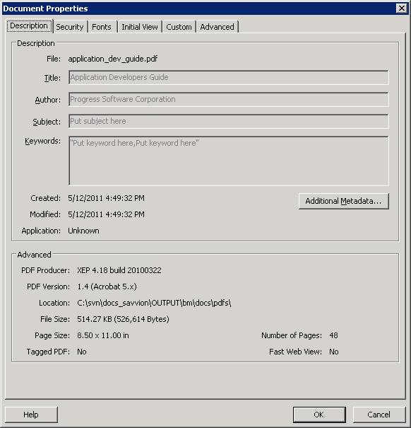Select the Description tab
This screenshot has height=428, width=411.
click(x=29, y=25)
